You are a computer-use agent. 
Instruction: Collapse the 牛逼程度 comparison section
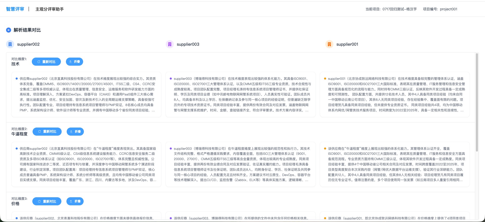pos(75,132)
